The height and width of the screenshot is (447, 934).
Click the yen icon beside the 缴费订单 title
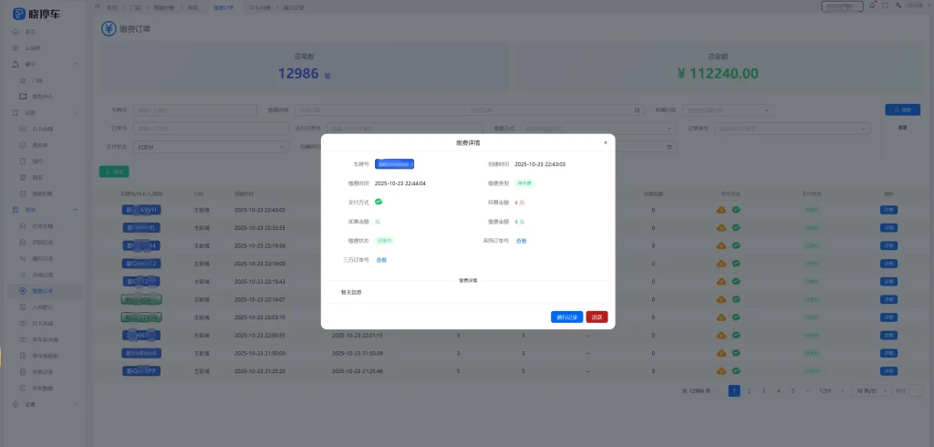click(x=109, y=28)
